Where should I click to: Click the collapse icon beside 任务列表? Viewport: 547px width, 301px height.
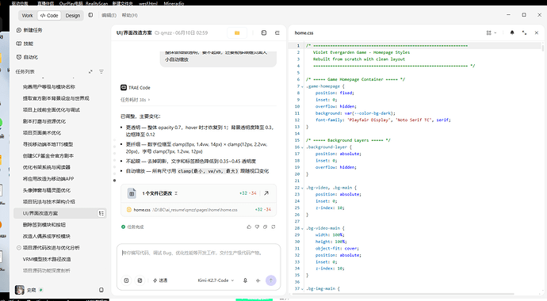[90, 71]
